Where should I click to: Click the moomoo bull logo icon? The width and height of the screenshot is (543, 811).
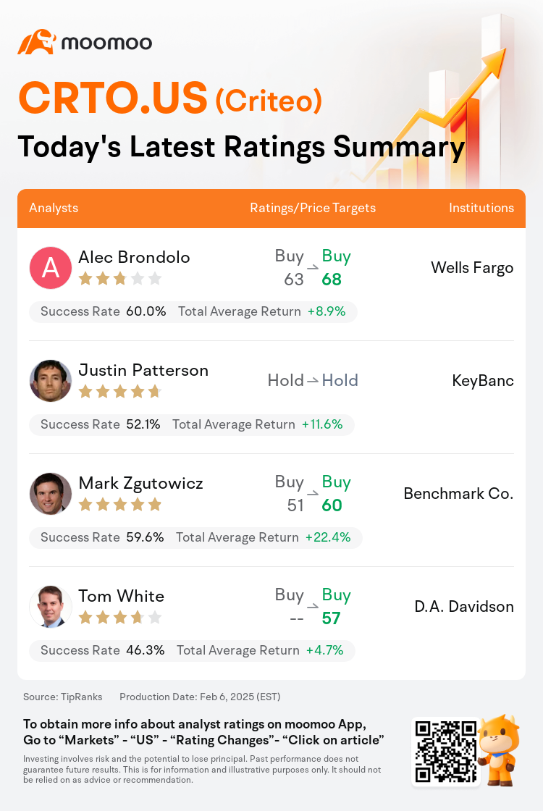36,42
